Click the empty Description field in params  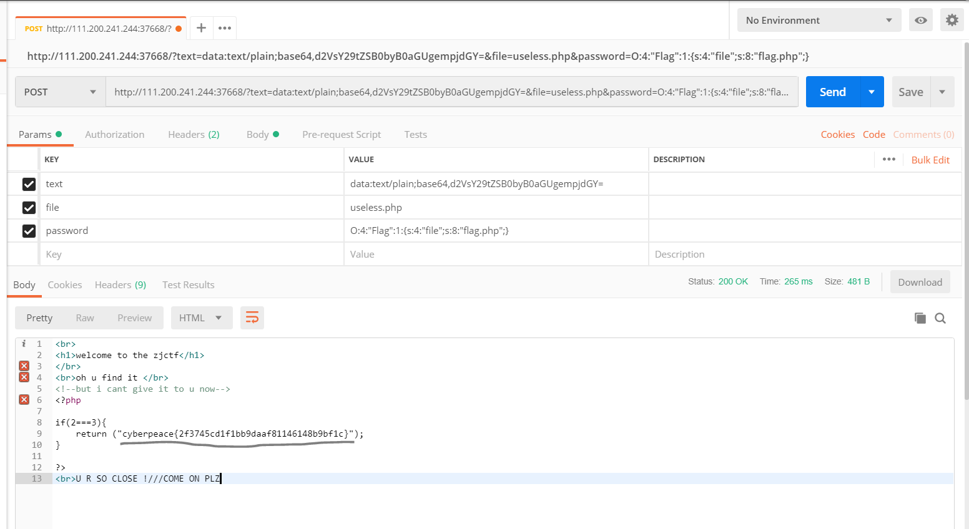[x=805, y=254]
